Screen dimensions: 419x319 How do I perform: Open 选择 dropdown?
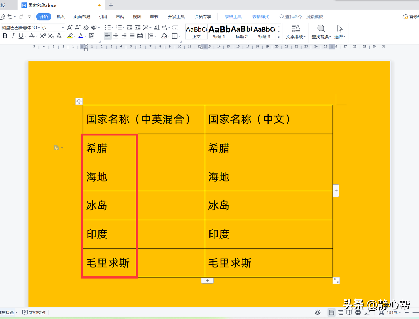click(x=340, y=32)
